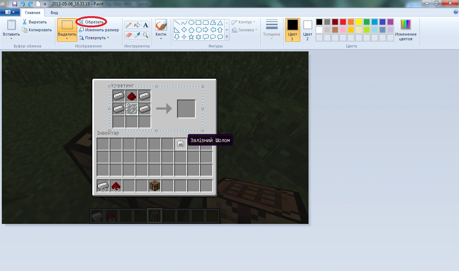Image resolution: width=459 pixels, height=271 pixels.
Task: Choose the Polygon shape
Action: (x=213, y=22)
